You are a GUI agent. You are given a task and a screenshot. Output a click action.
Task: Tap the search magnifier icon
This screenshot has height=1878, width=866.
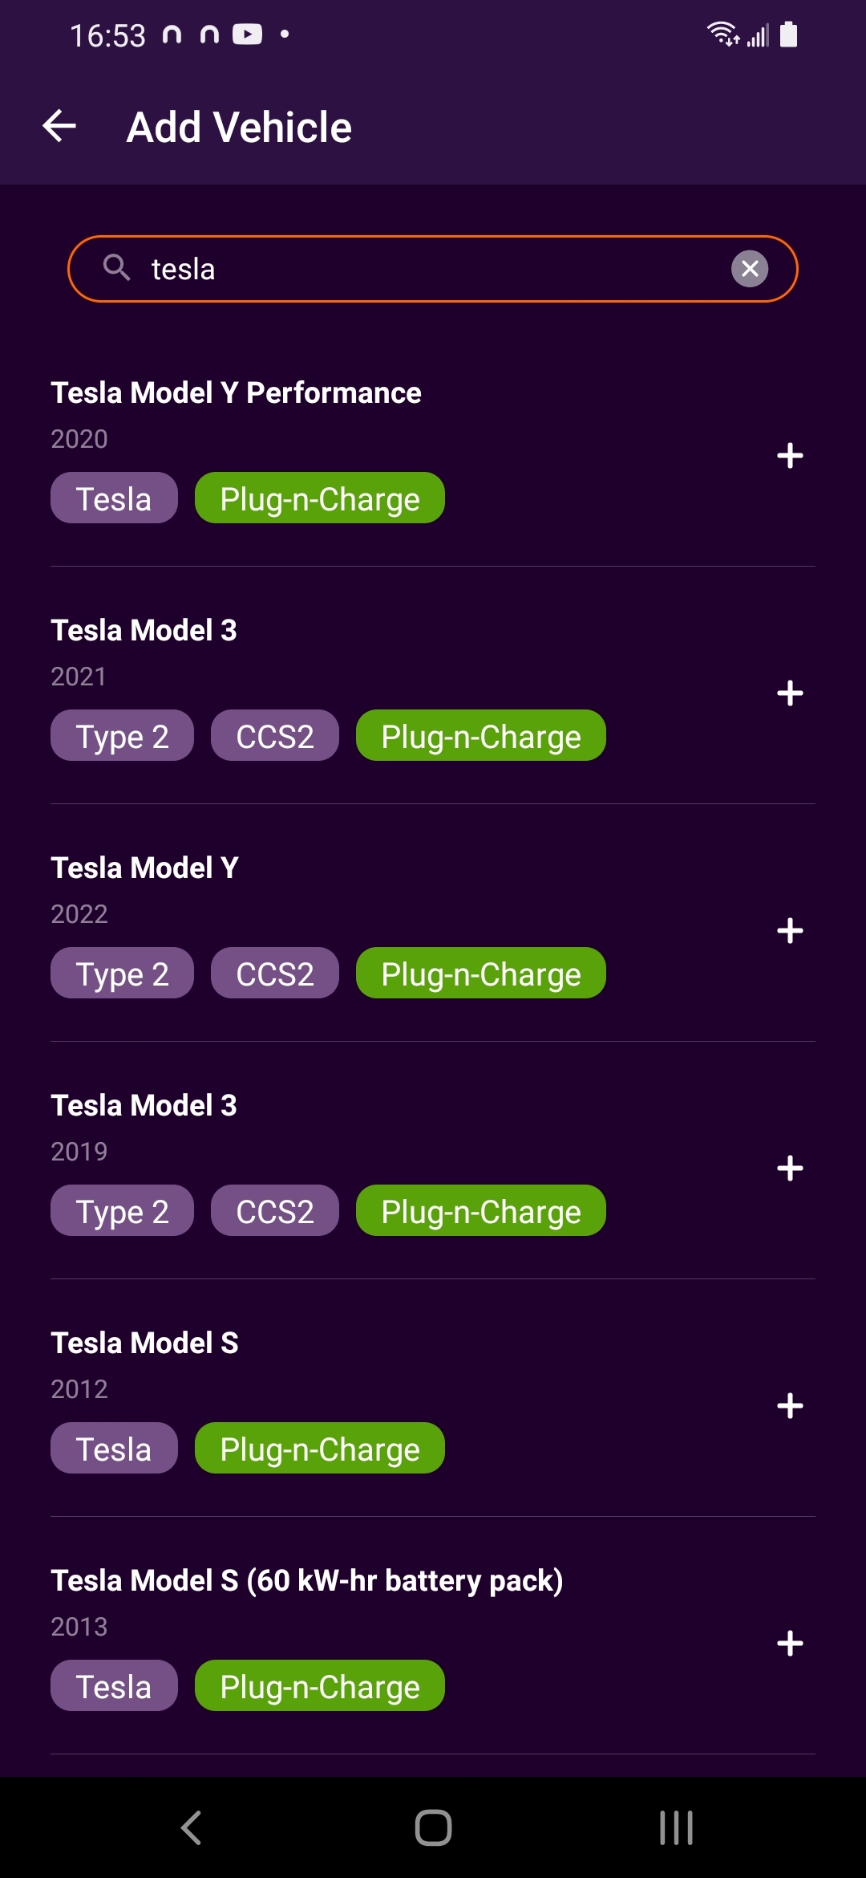[x=117, y=268]
